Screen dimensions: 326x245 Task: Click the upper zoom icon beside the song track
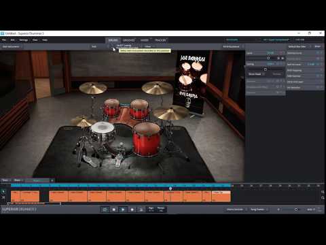point(323,192)
